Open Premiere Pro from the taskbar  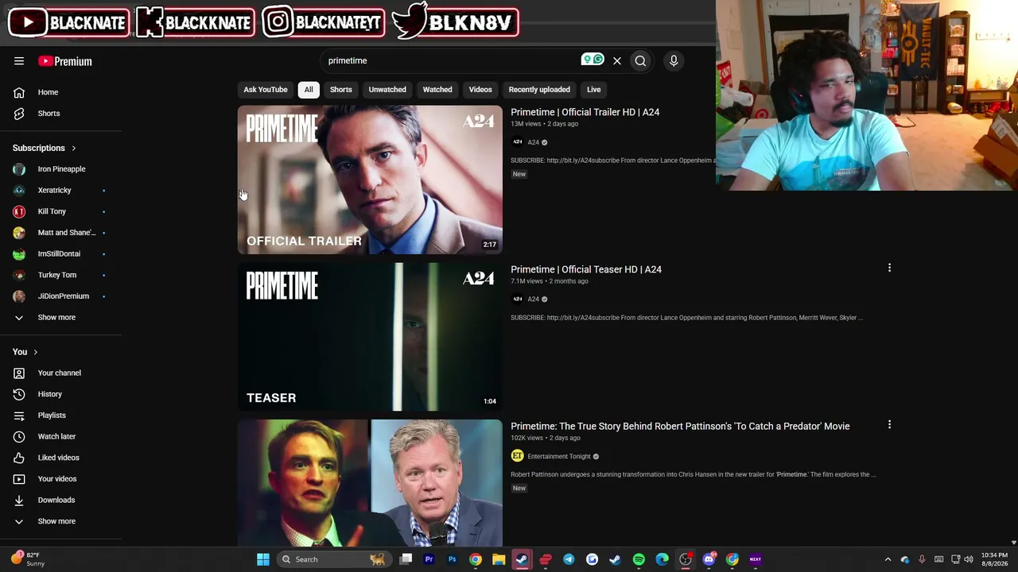coord(429,559)
